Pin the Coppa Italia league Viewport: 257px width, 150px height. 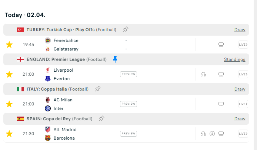point(98,89)
